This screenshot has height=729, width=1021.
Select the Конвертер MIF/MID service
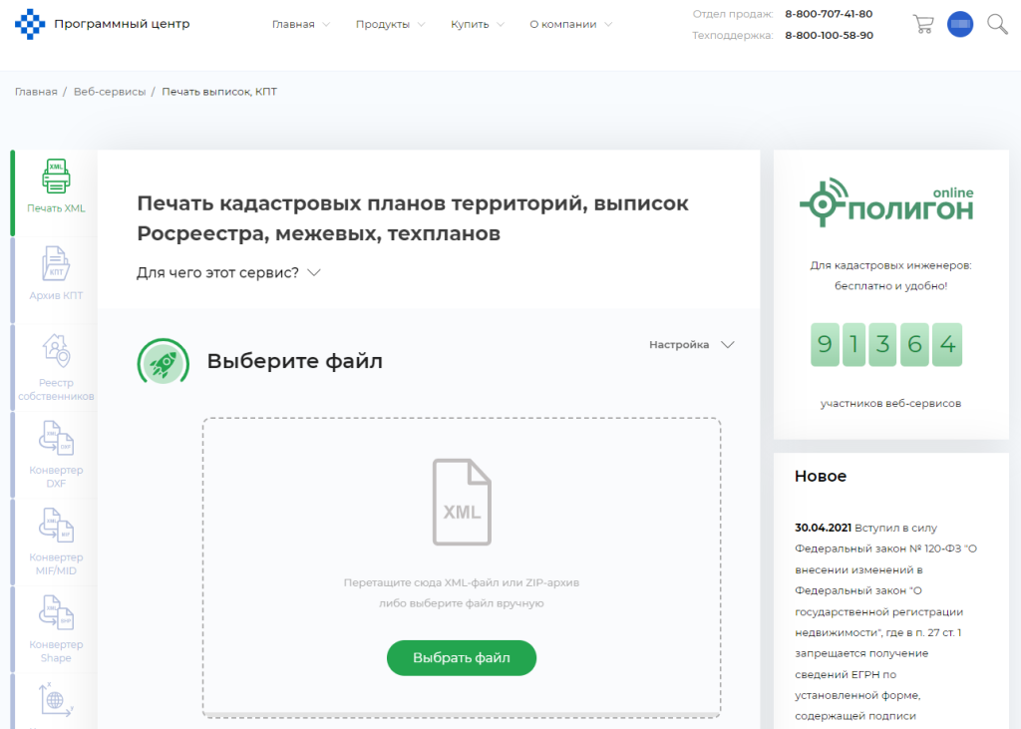54,542
